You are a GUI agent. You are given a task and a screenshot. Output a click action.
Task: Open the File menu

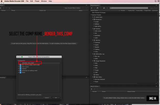point(27,1)
